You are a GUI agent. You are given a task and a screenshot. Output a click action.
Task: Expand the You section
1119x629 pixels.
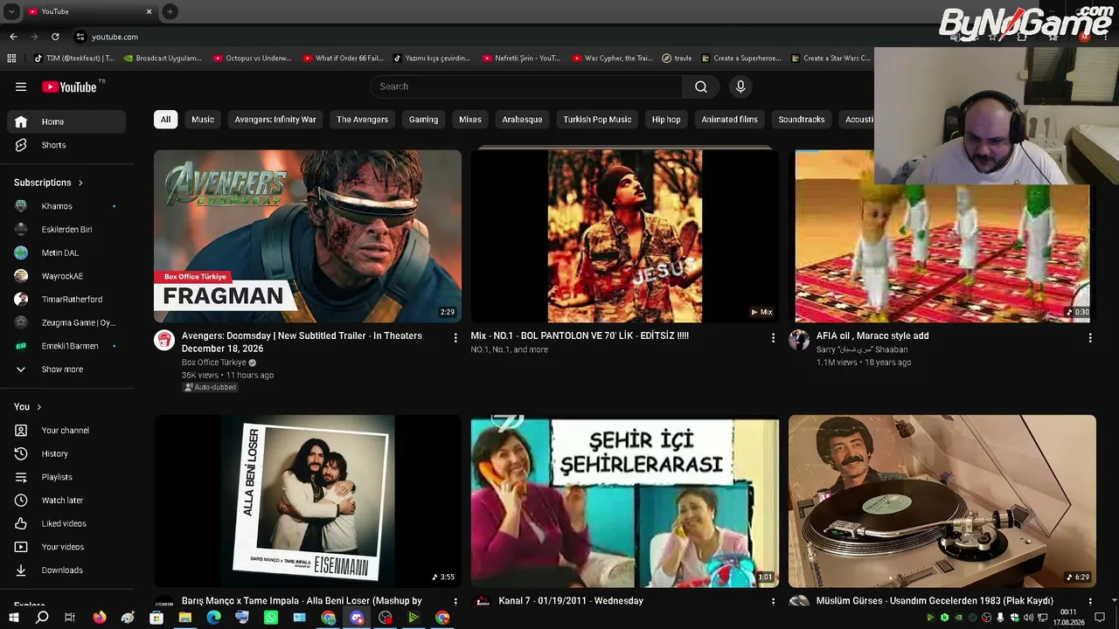point(28,407)
